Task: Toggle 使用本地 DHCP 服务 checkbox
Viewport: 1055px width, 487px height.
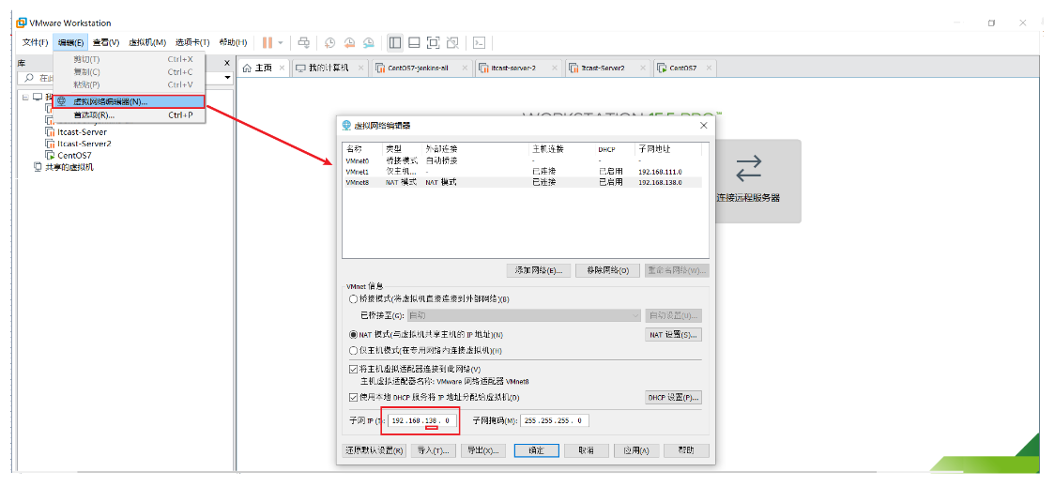Action: click(354, 397)
